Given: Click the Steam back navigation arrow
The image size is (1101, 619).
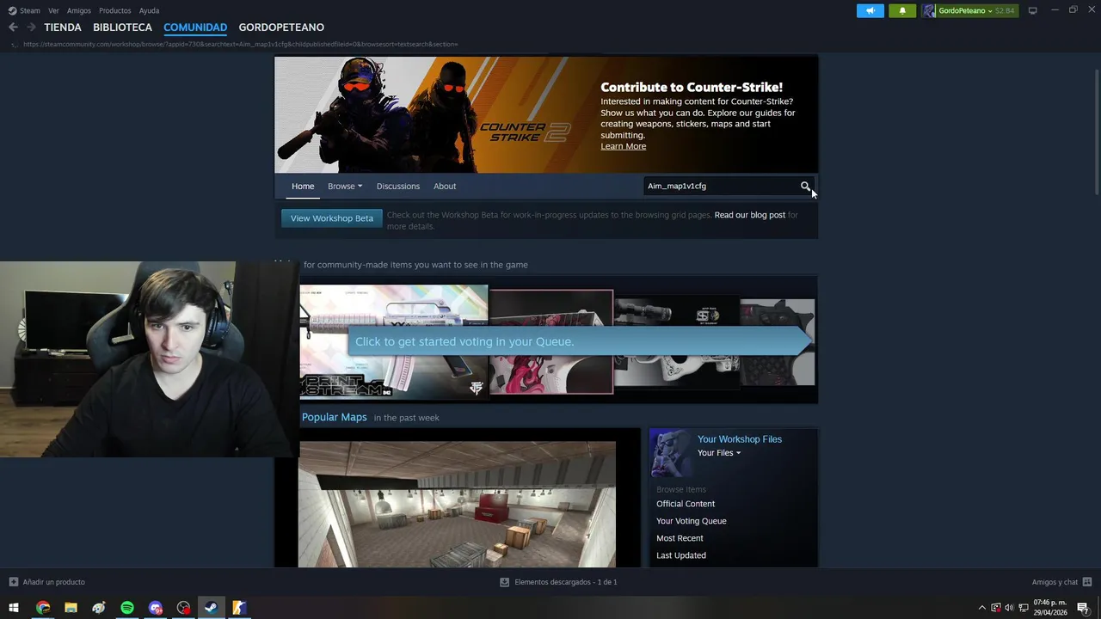Looking at the screenshot, I should tap(13, 28).
